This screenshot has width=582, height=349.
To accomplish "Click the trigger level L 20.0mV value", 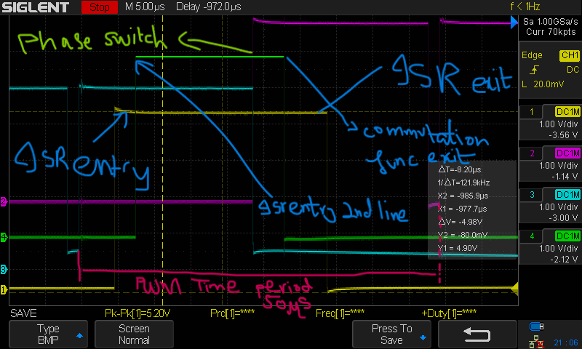I will [x=543, y=84].
